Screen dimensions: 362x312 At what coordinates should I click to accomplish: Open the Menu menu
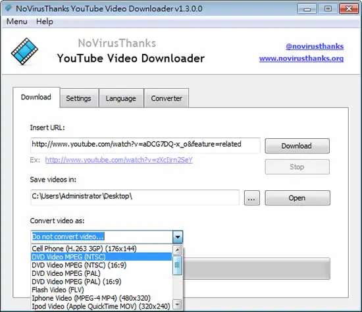pos(17,22)
